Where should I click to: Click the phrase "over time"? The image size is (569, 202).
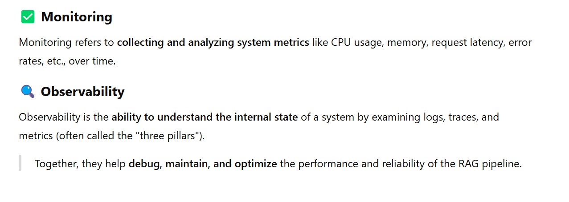(x=92, y=61)
